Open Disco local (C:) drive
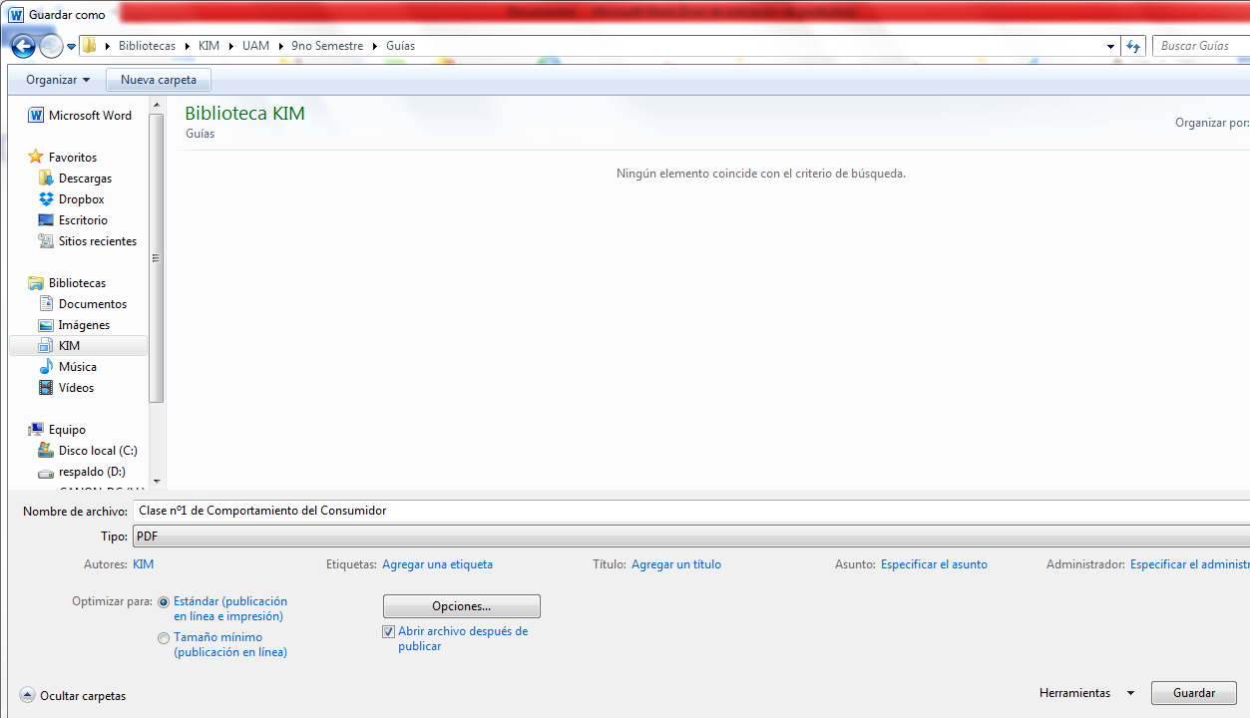 [x=97, y=451]
